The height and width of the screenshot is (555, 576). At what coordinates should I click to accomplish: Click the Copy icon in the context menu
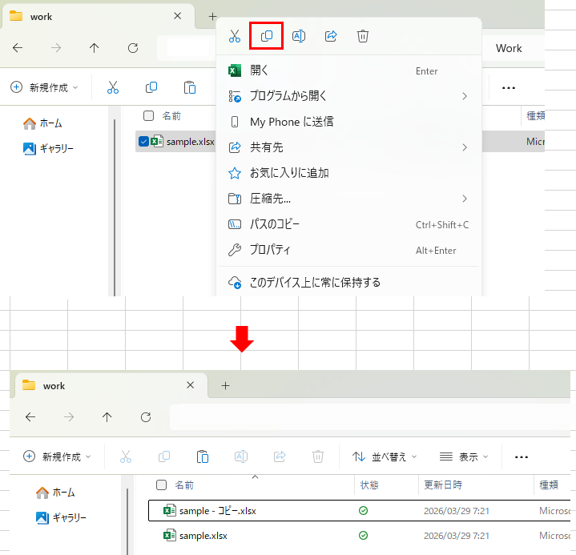click(267, 36)
